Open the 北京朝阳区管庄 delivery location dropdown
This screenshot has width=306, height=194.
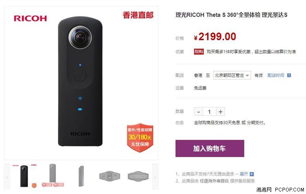232,75
